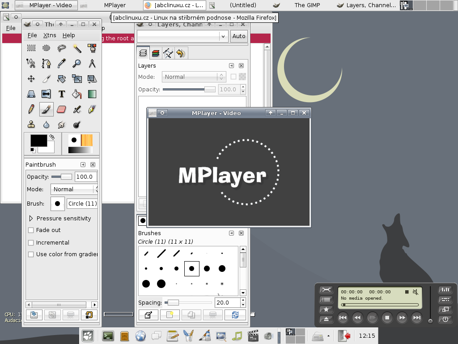458x344 pixels.
Task: Open the Xtns menu
Action: tap(50, 35)
